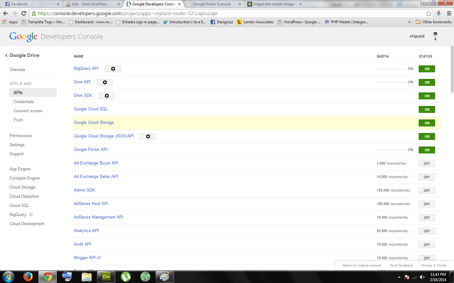Click the back arrow beside Google Drive
Image resolution: width=454 pixels, height=283 pixels.
(6, 55)
